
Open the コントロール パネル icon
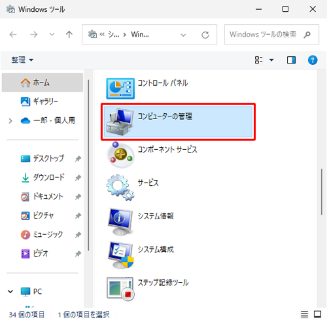click(x=120, y=88)
